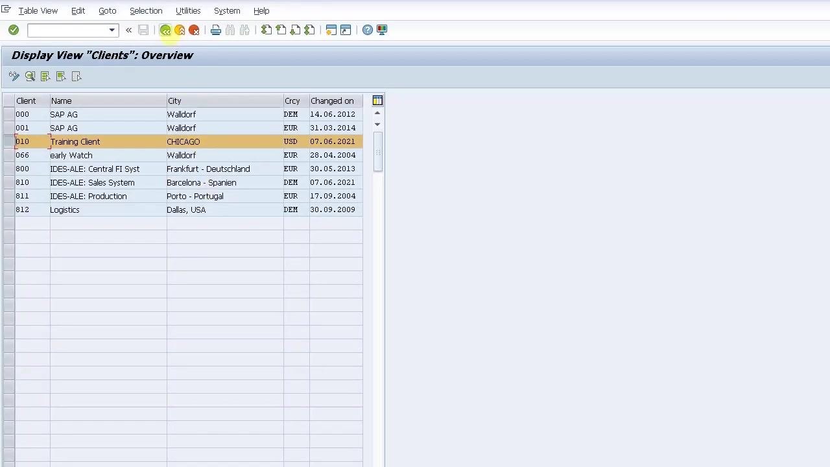Click the Select All icon
Image resolution: width=830 pixels, height=467 pixels.
pos(45,77)
